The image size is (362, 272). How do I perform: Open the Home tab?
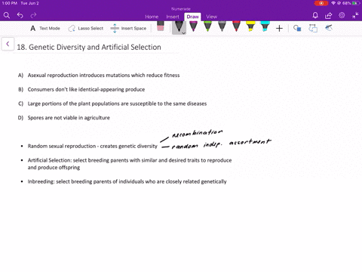(x=152, y=17)
